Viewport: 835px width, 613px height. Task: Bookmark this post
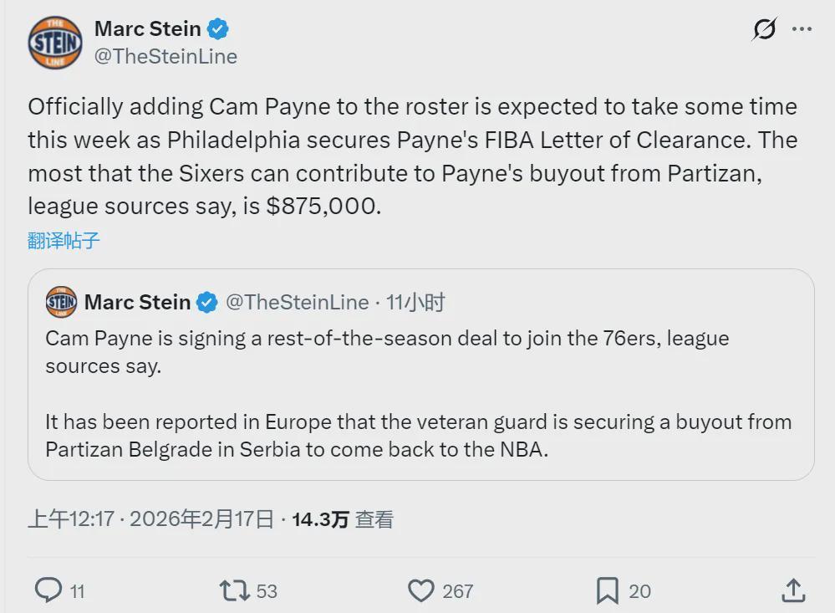[608, 590]
